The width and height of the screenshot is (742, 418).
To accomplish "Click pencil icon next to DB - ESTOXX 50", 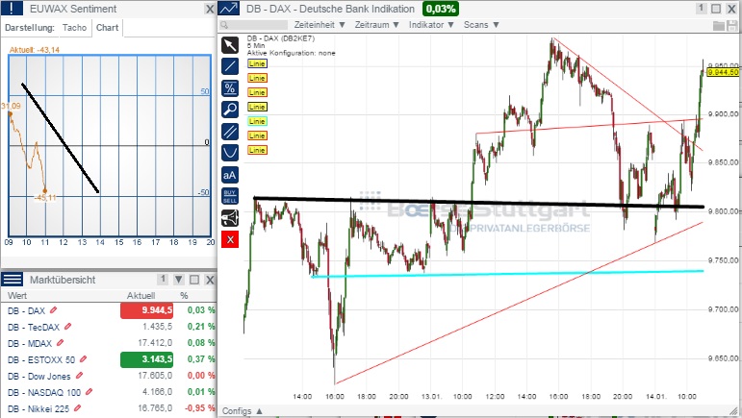I will click(84, 359).
